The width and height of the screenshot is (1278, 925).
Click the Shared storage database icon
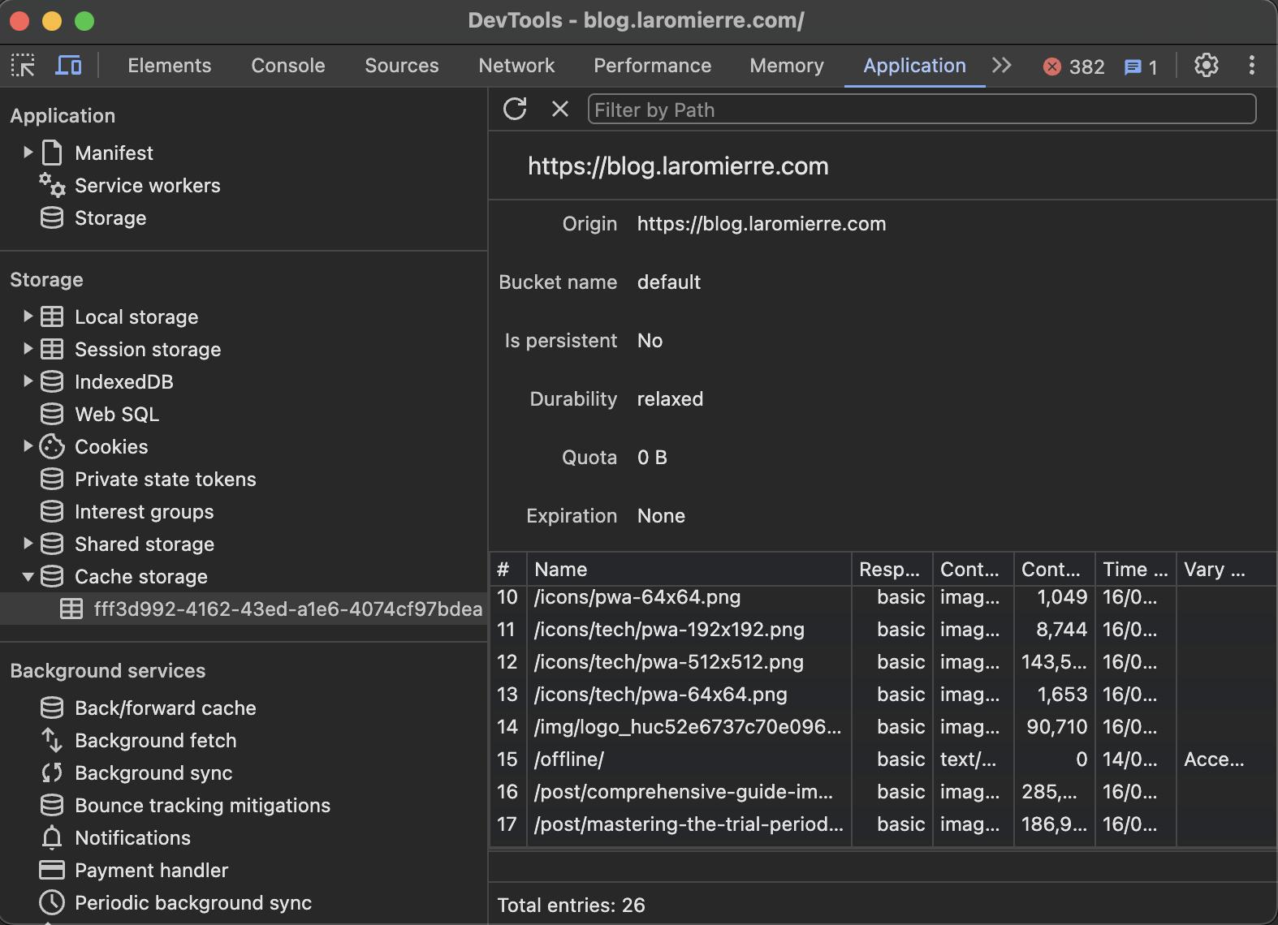[52, 544]
